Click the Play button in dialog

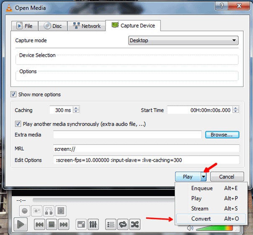[188, 177]
